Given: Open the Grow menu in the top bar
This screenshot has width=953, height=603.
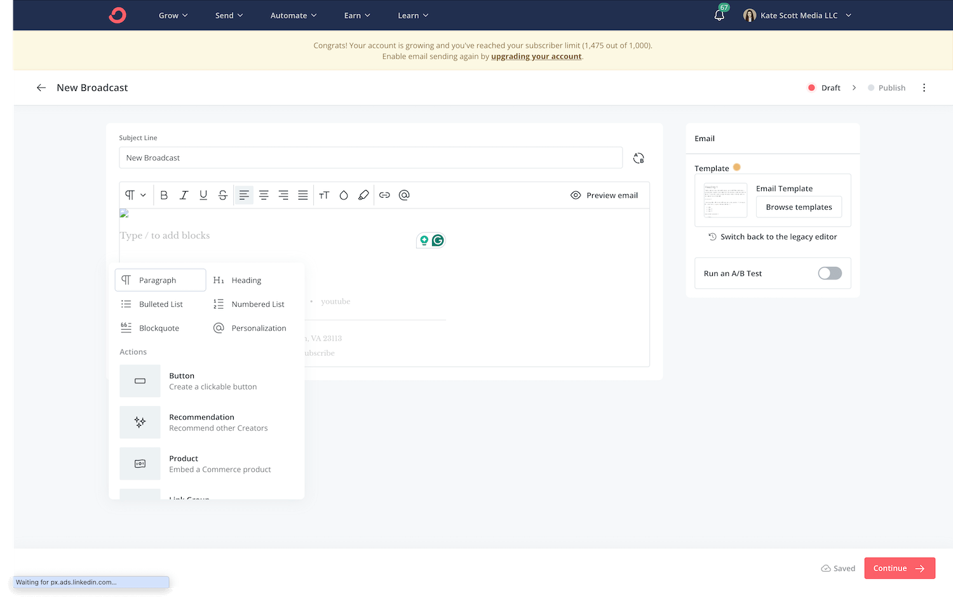Looking at the screenshot, I should coord(173,15).
